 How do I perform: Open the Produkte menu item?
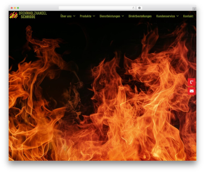click(x=86, y=16)
